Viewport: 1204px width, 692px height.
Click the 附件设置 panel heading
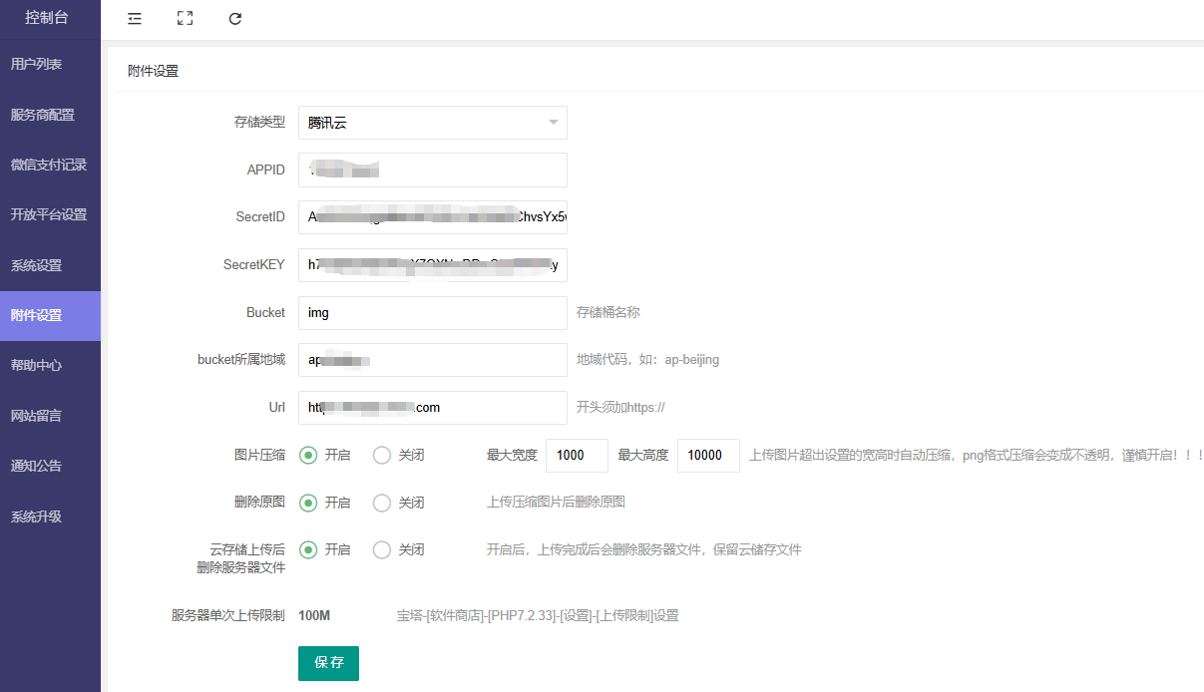click(x=153, y=71)
